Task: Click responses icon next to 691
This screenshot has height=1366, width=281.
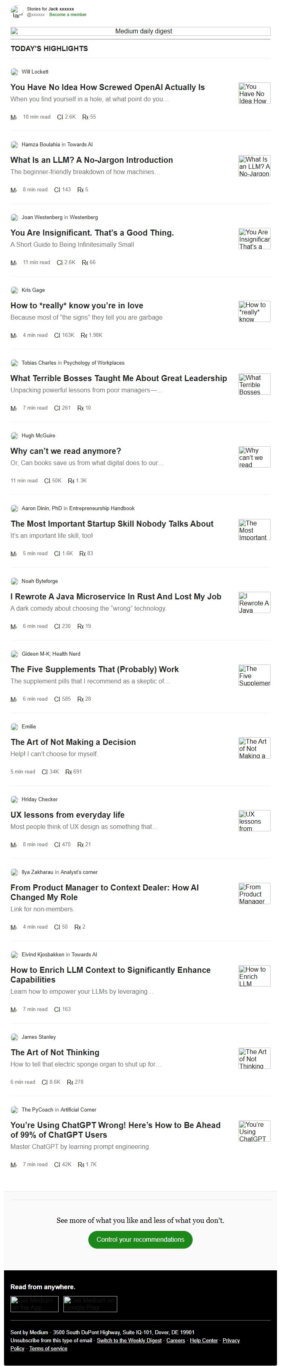Action: point(68,771)
